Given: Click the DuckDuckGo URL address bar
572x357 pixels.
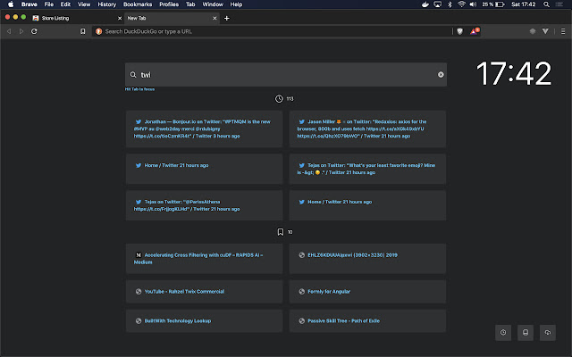Looking at the screenshot, I should pyautogui.click(x=268, y=31).
